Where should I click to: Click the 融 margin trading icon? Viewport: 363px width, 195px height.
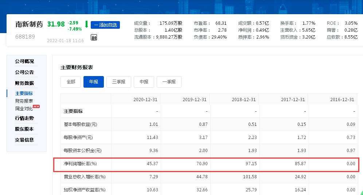click(x=94, y=37)
